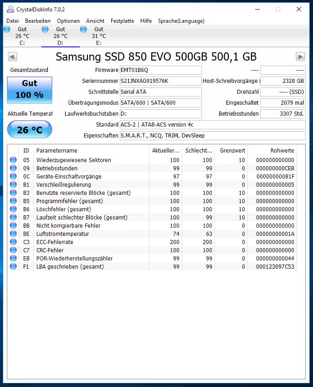The image size is (313, 387).
Task: Click status orb for Luftstromtemperatur row
Action: pos(13,234)
